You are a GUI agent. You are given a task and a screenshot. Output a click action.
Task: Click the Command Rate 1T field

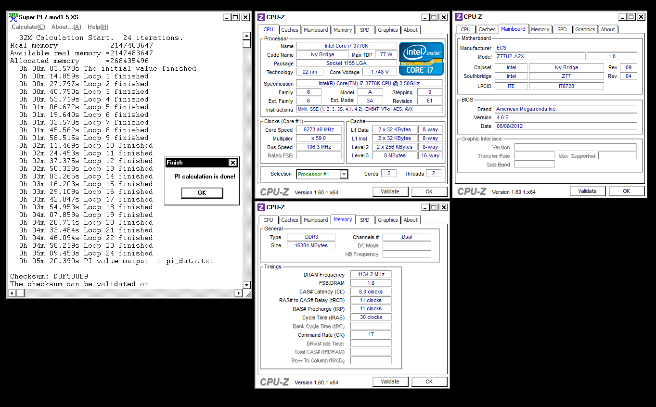click(x=371, y=335)
